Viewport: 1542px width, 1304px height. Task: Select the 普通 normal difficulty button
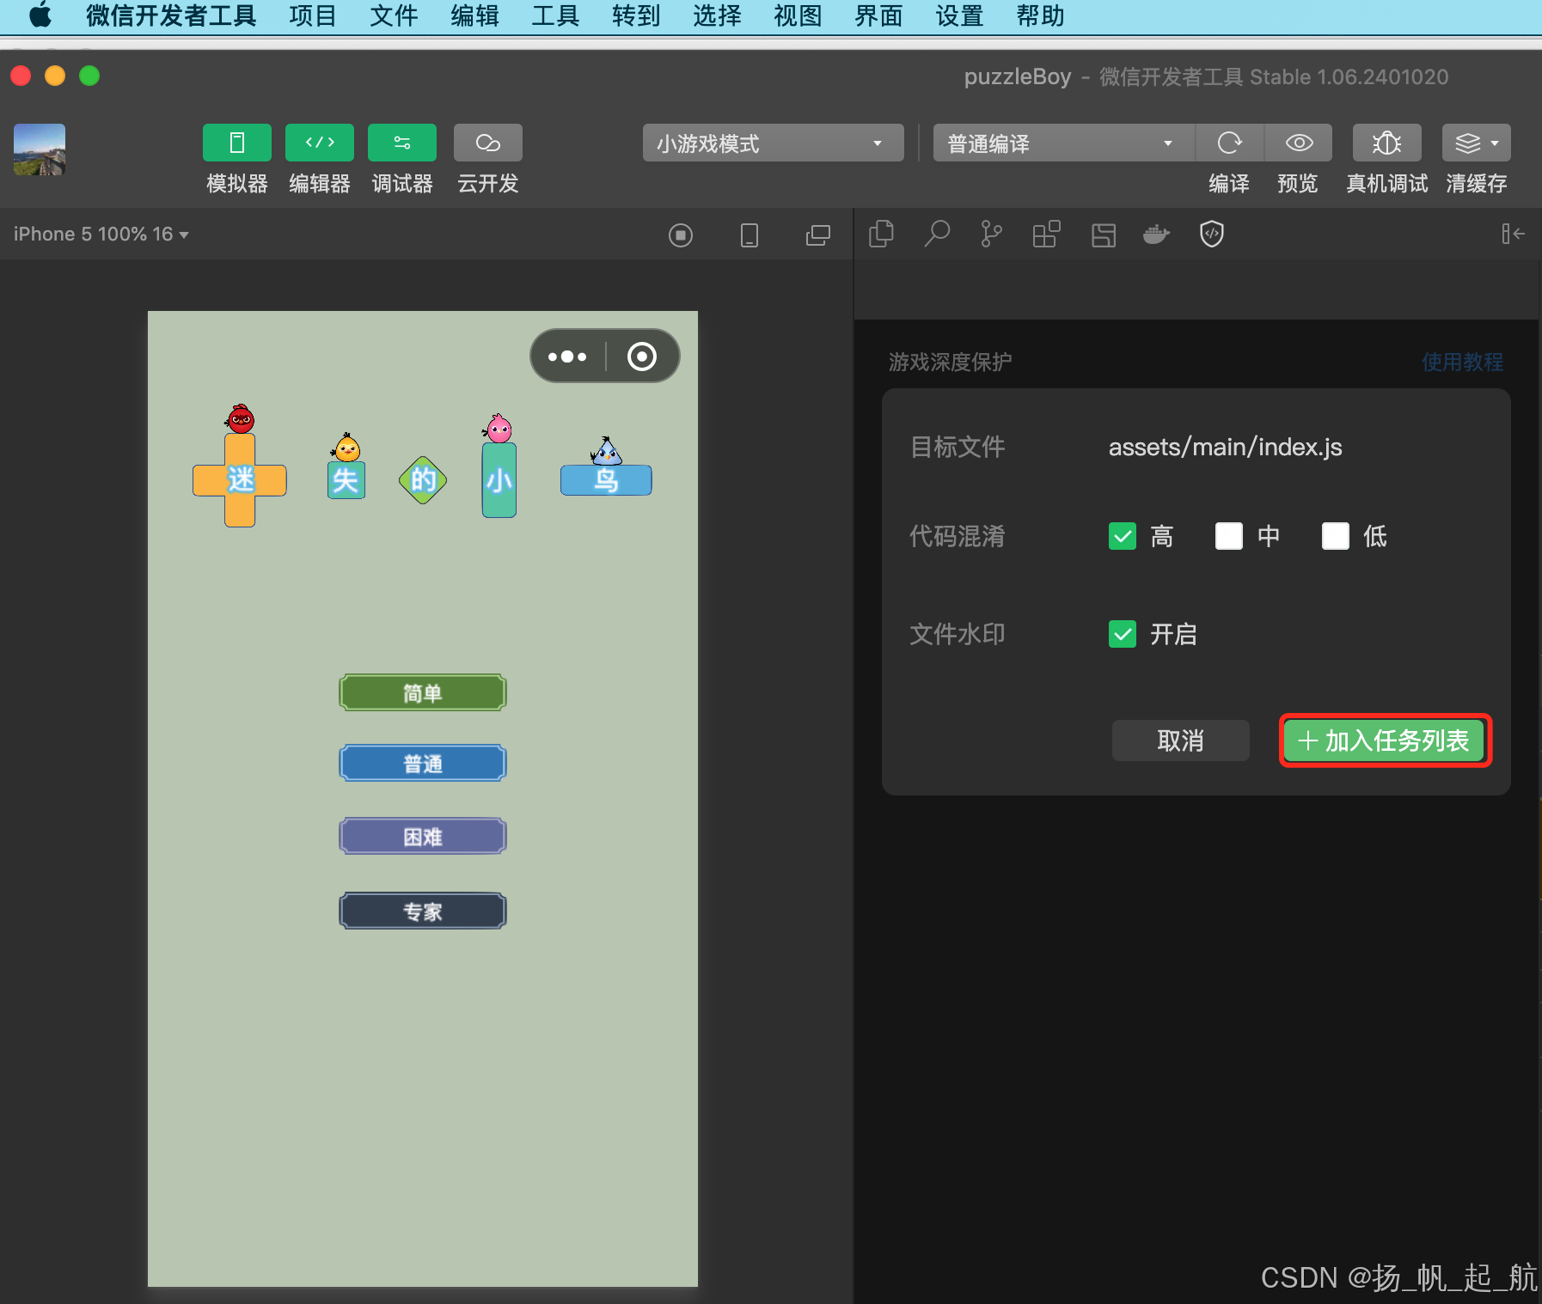(422, 763)
